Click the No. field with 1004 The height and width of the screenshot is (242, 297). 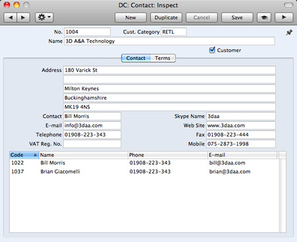(87, 32)
